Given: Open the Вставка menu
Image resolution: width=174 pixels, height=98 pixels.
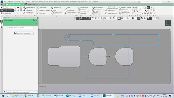Looking at the screenshot, I should 28,2.
